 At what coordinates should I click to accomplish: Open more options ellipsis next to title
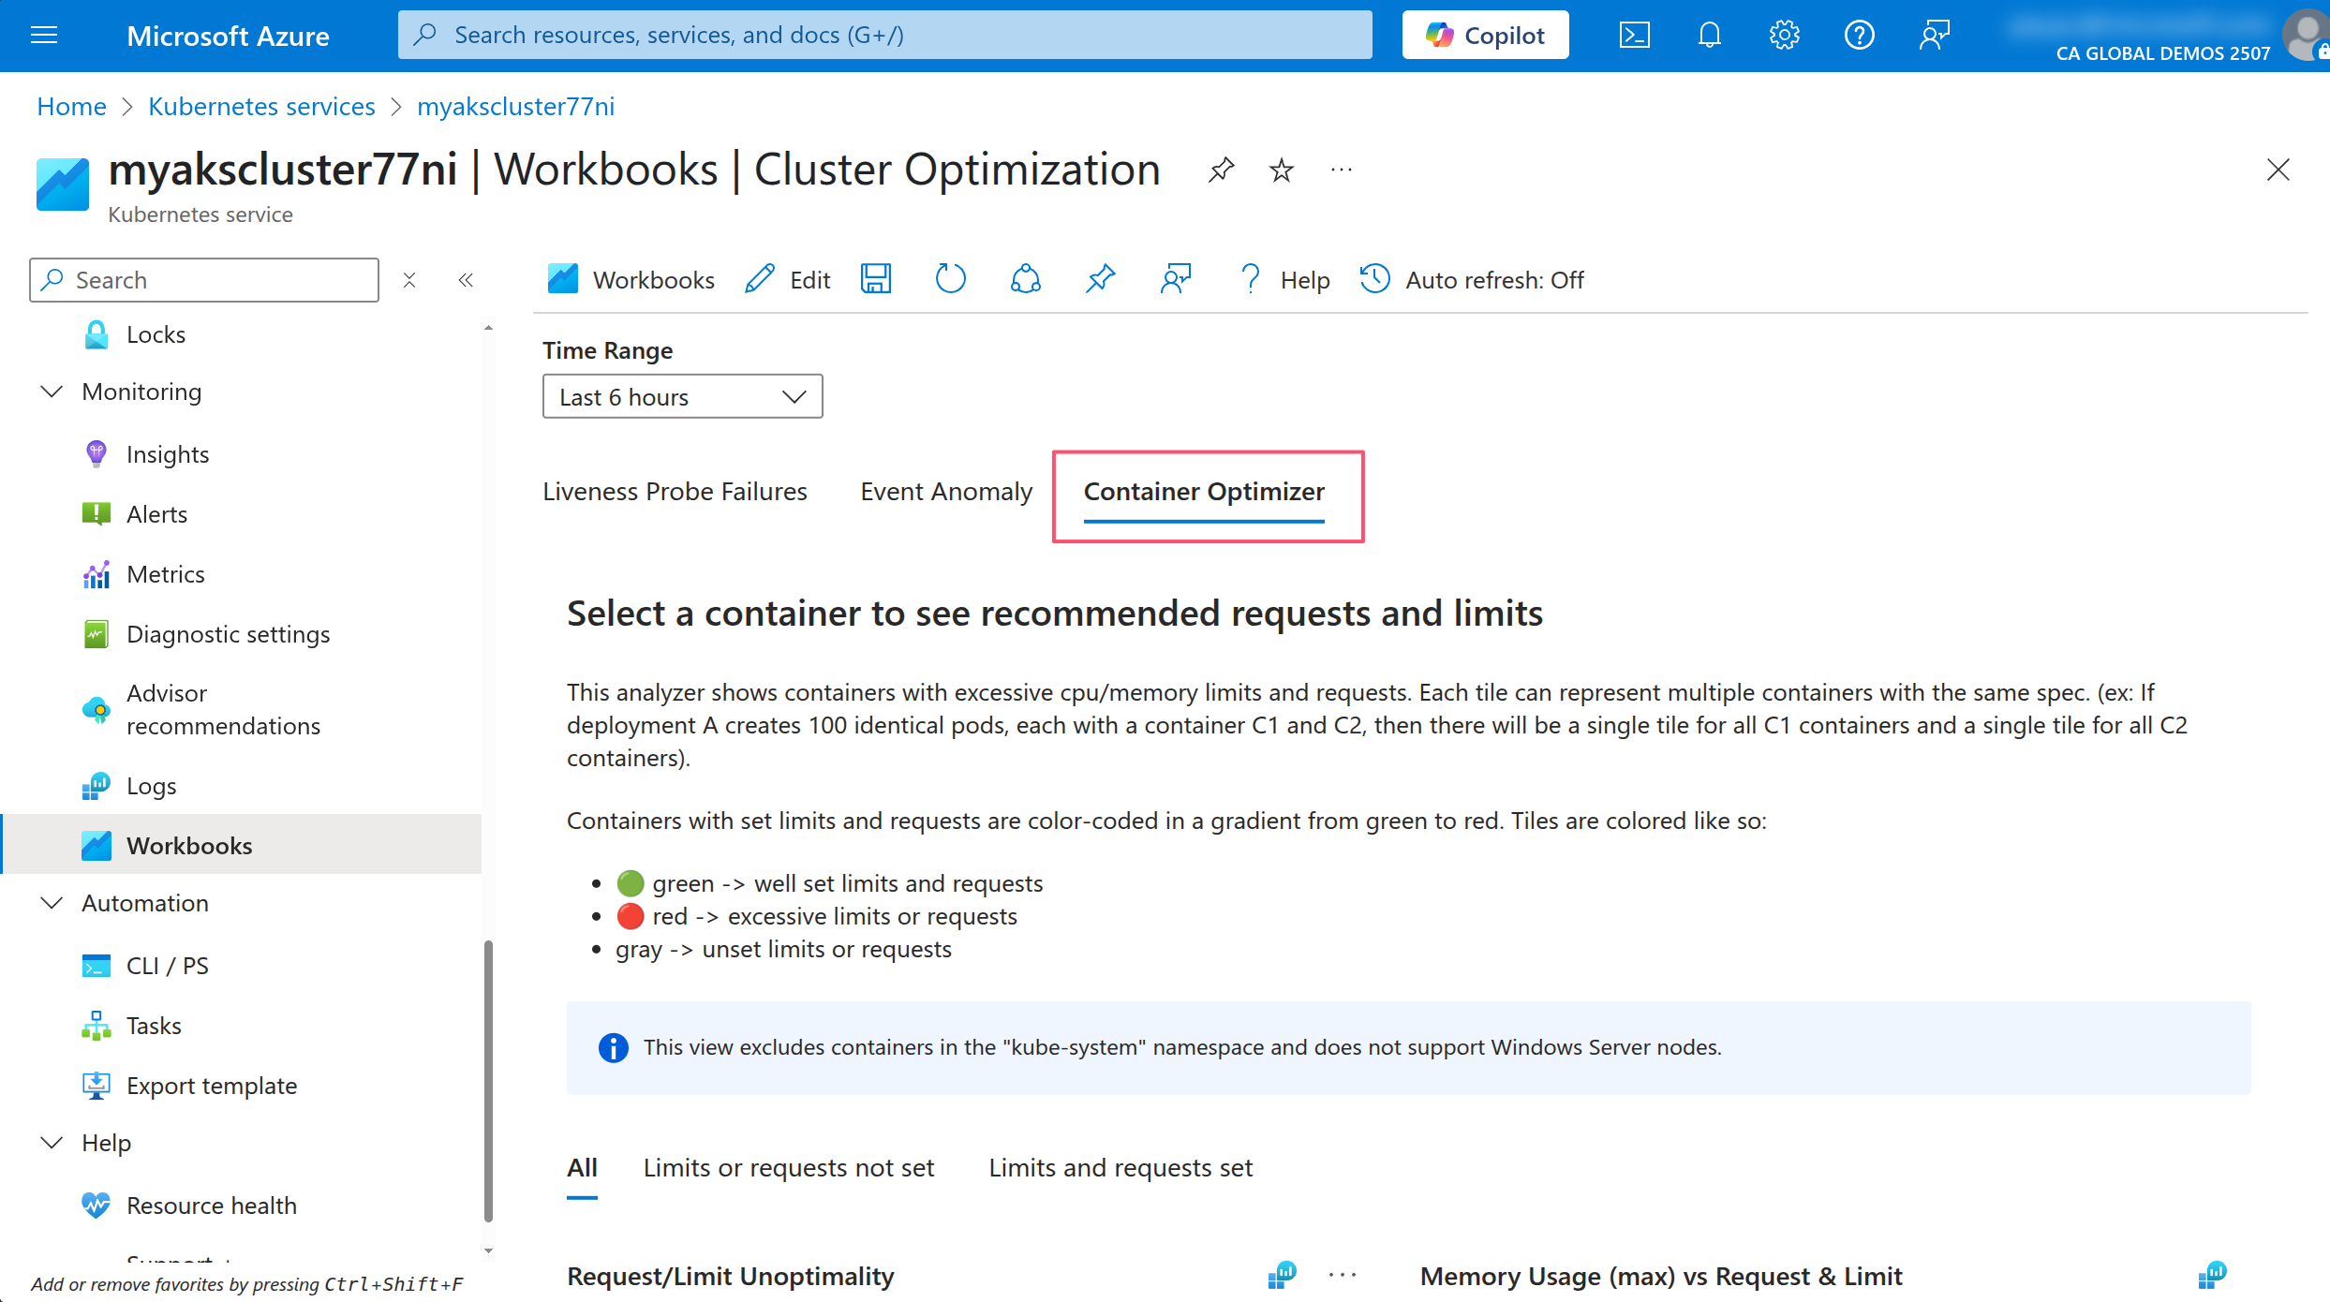coord(1341,170)
